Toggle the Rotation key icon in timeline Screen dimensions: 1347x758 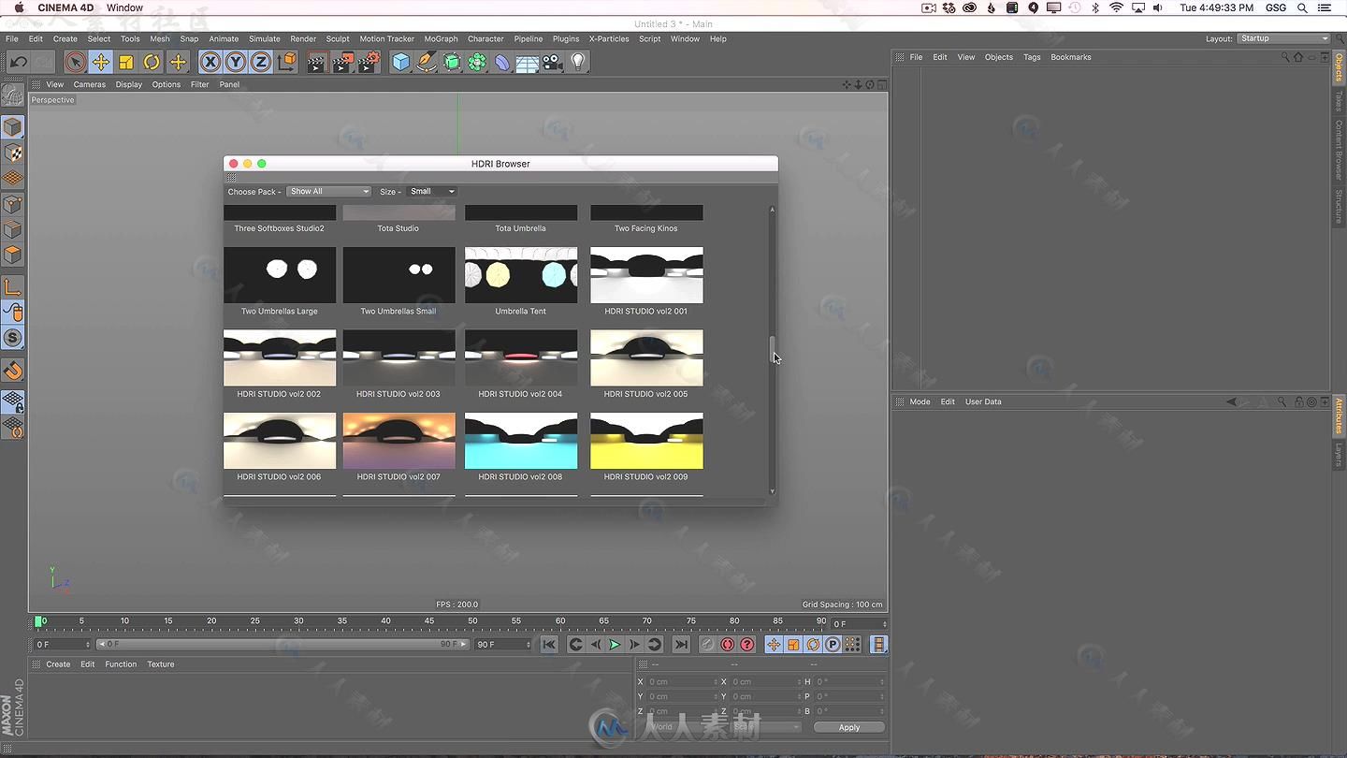click(813, 645)
